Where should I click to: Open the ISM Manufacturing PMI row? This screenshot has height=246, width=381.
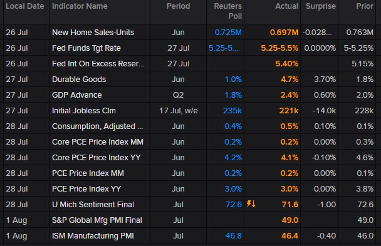click(190, 236)
